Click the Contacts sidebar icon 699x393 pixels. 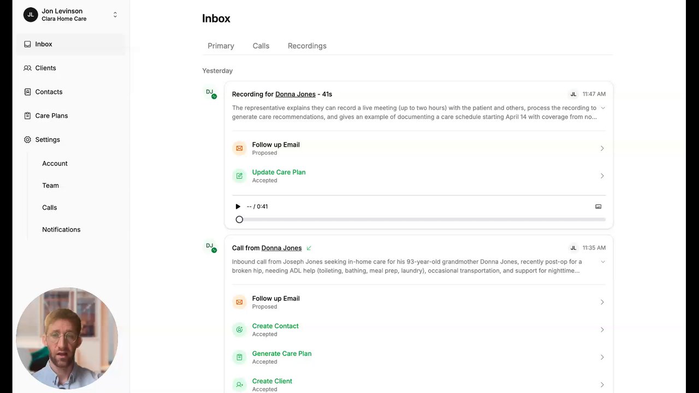pyautogui.click(x=27, y=92)
